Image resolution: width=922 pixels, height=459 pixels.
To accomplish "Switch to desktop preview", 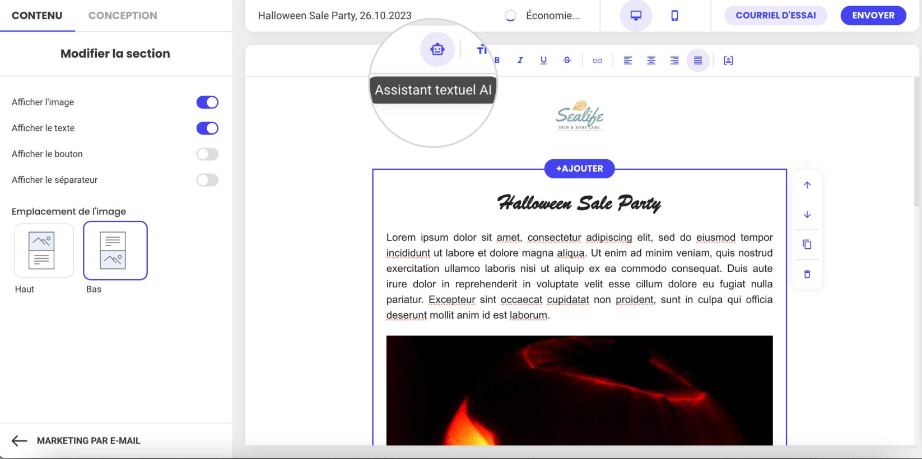I will 636,16.
